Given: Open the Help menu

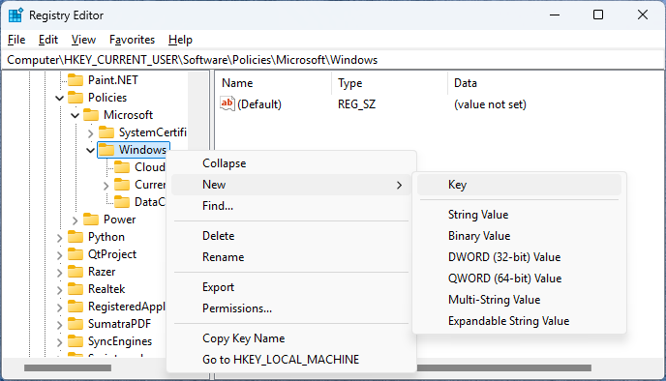Looking at the screenshot, I should [180, 40].
